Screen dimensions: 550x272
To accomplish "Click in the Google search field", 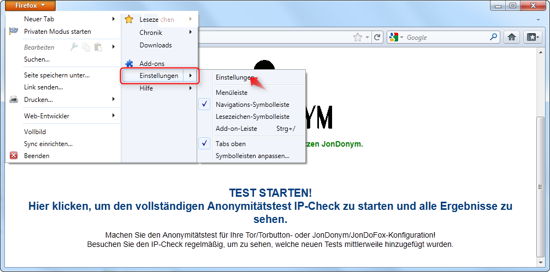I will pos(447,38).
